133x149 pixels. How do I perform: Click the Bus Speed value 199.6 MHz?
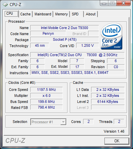coord(47,102)
